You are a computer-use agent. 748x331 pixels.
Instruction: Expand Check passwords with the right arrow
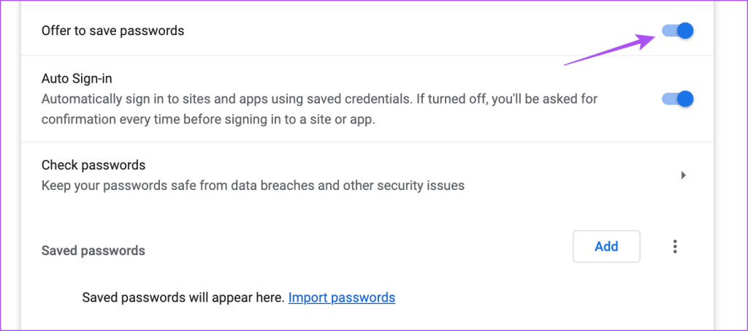coord(683,175)
